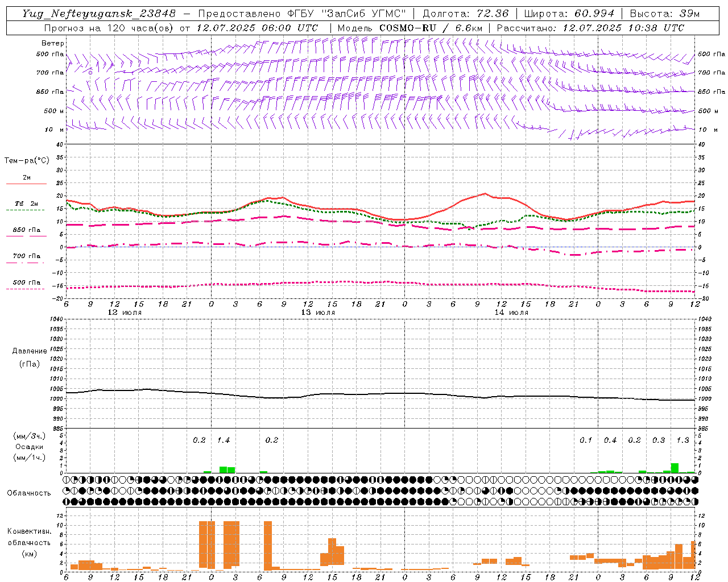Click the 0.1 precipitation amount value
728x582 pixels.
pyautogui.click(x=586, y=440)
